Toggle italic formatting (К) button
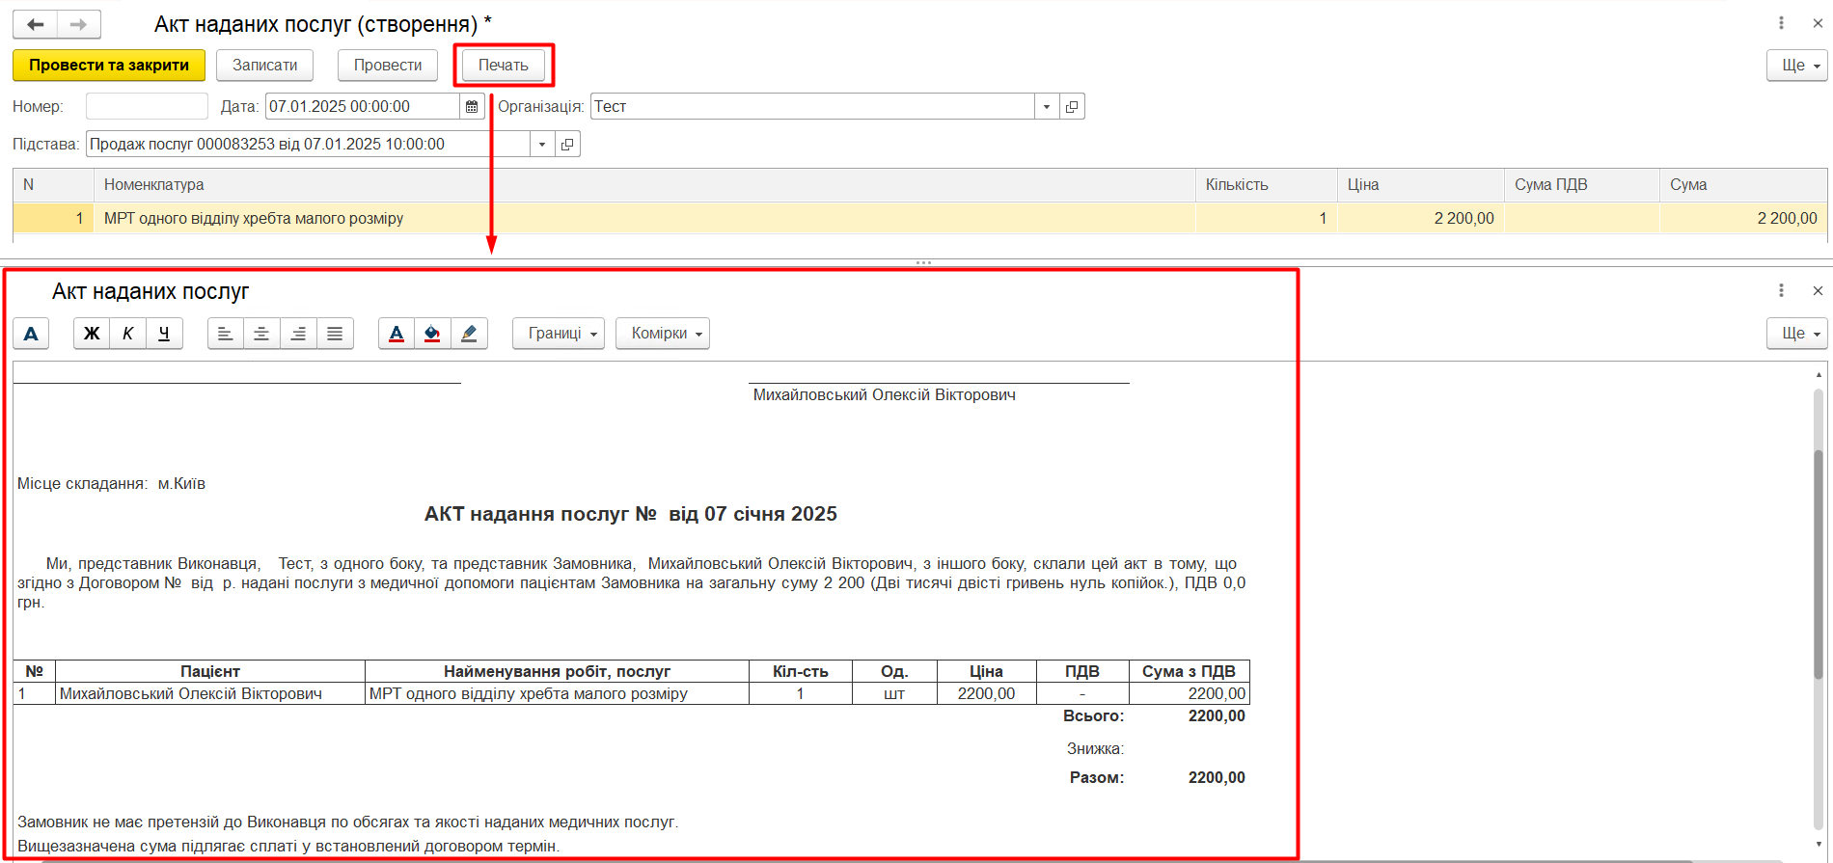The width and height of the screenshot is (1833, 863). [x=127, y=334]
